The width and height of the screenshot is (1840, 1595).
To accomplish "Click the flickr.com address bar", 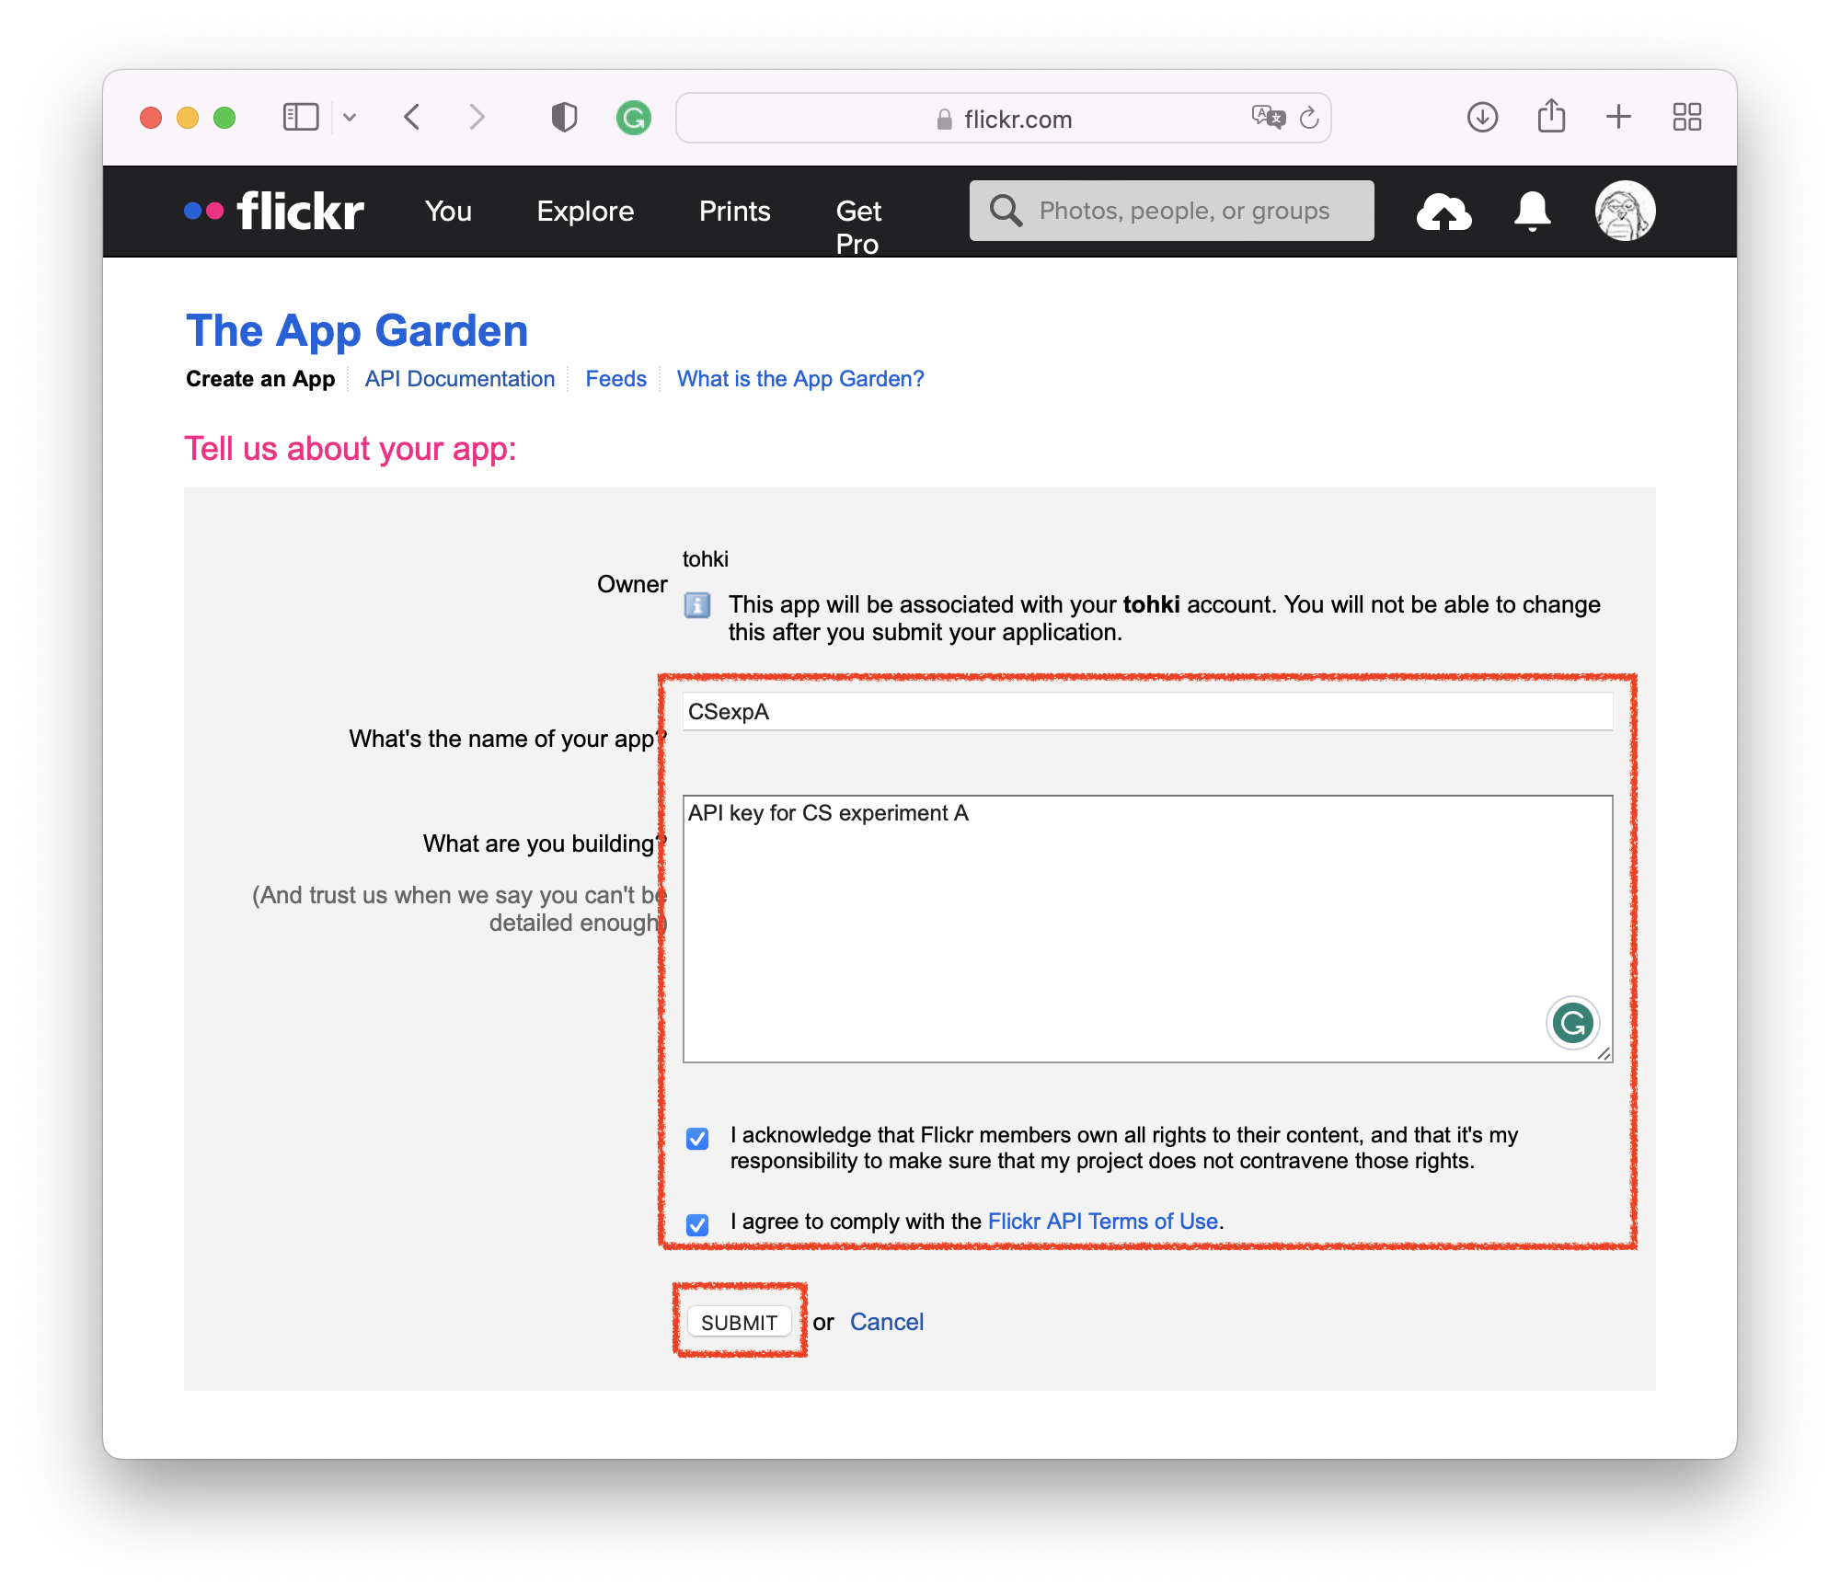I will pos(1004,118).
